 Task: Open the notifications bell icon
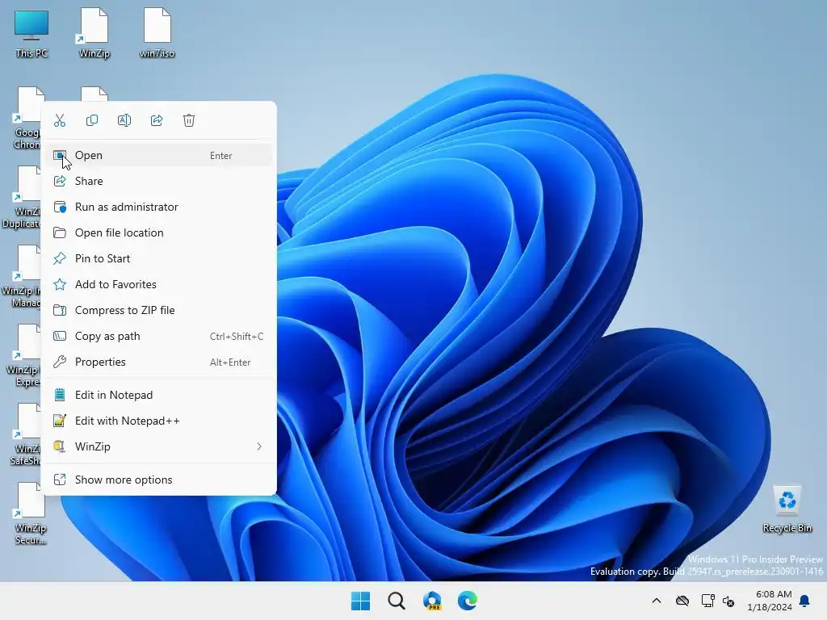point(805,601)
